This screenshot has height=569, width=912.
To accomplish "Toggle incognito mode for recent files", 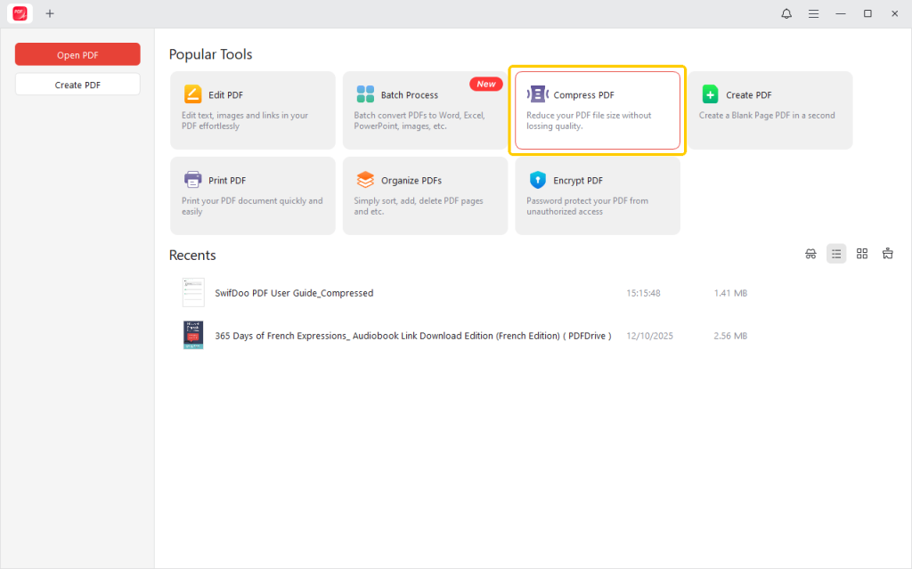I will pos(810,254).
